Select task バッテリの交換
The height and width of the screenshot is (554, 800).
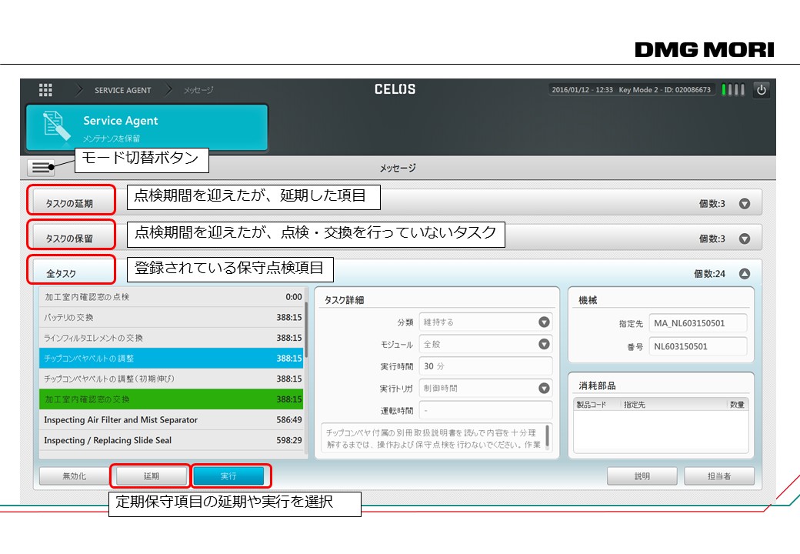[x=171, y=317]
